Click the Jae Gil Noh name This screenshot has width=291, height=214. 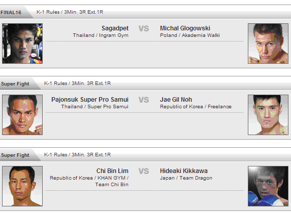coord(176,100)
